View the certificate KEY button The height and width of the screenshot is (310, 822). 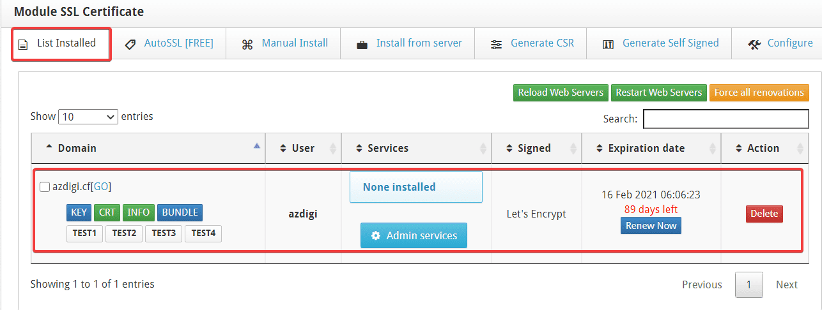click(79, 212)
